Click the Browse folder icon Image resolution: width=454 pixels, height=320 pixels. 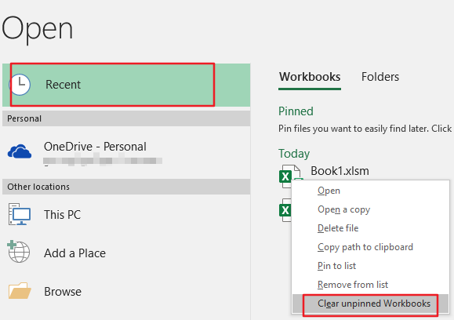point(20,290)
